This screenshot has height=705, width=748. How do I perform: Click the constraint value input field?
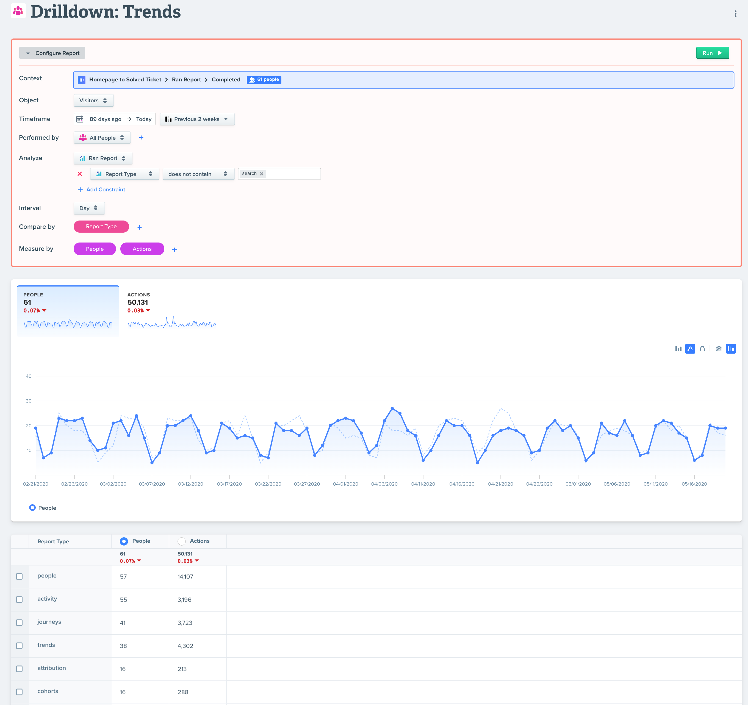click(293, 174)
